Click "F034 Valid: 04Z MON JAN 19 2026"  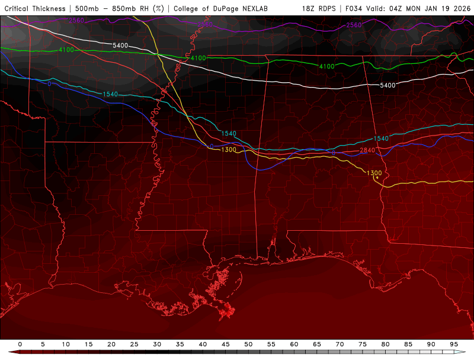408,9
